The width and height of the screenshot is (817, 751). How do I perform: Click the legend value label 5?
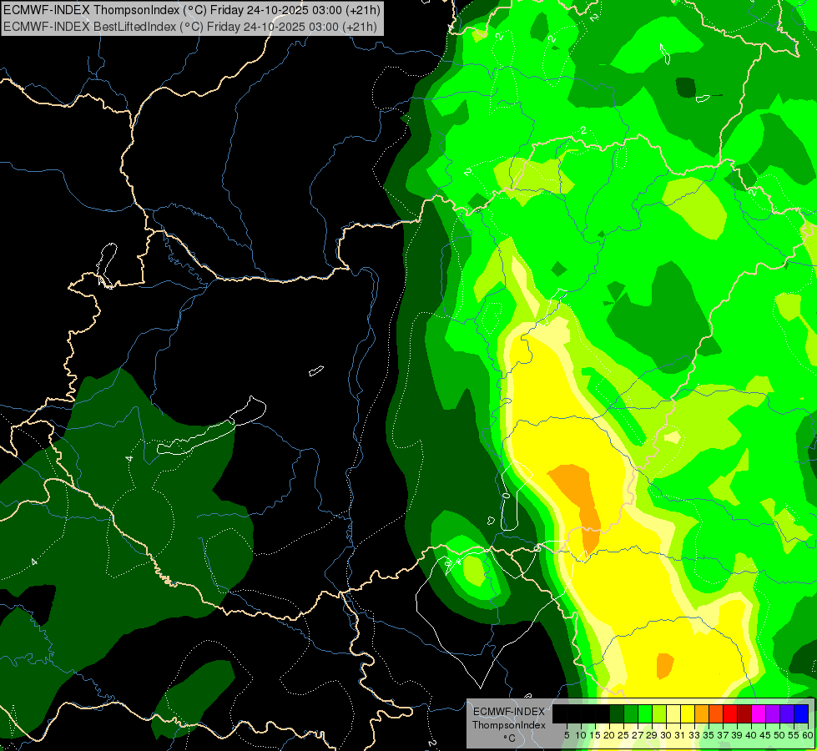coord(567,735)
